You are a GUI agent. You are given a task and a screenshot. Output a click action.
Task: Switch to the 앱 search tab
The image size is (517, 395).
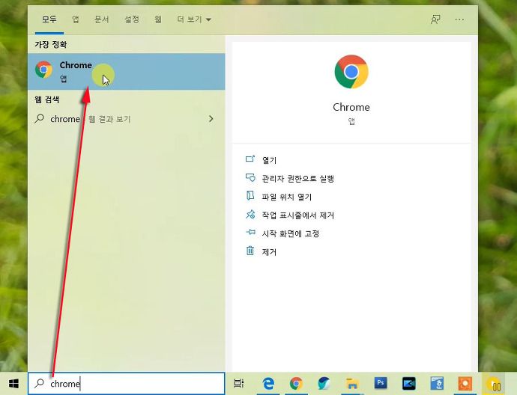pyautogui.click(x=76, y=19)
